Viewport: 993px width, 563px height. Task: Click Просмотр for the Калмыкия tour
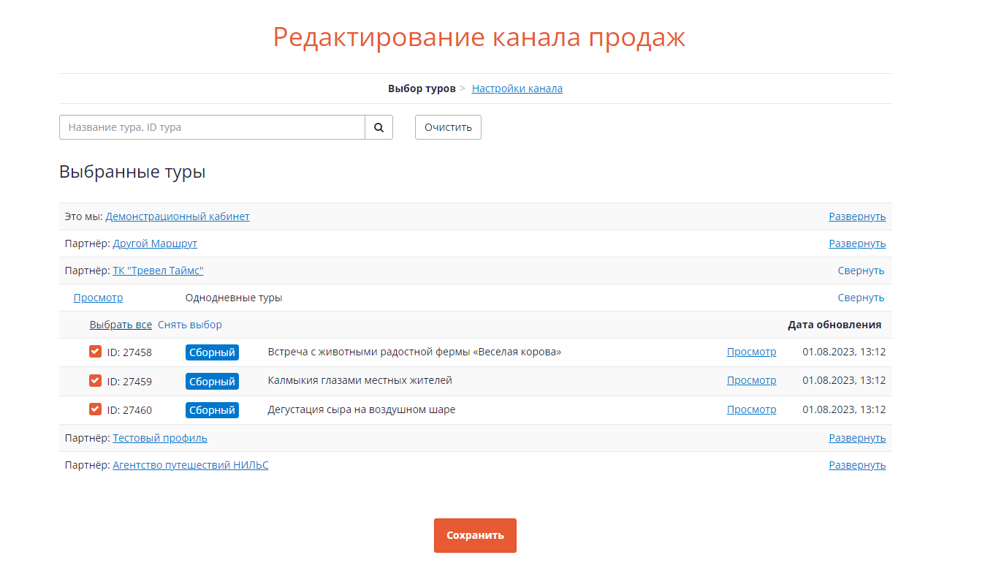pos(751,380)
